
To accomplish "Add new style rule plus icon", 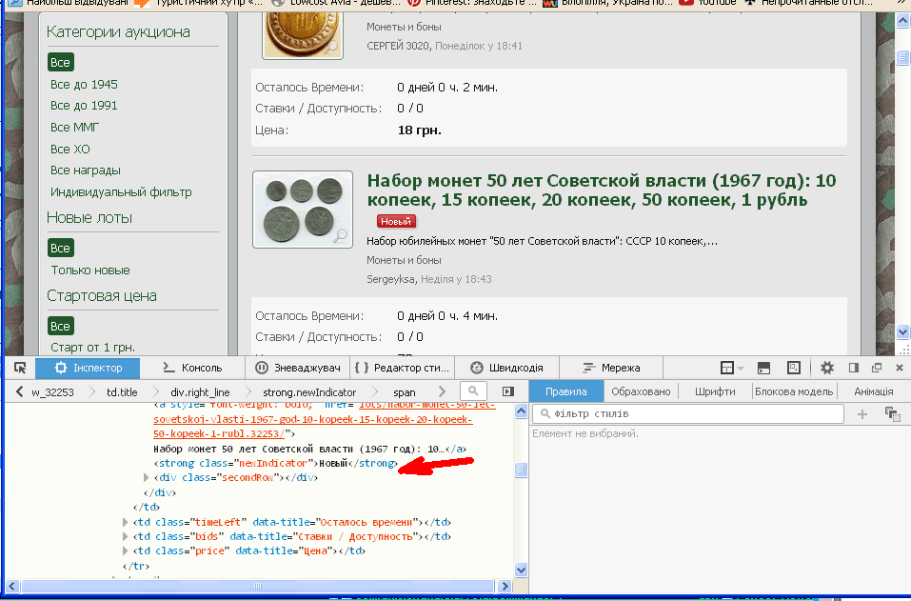I will 862,413.
